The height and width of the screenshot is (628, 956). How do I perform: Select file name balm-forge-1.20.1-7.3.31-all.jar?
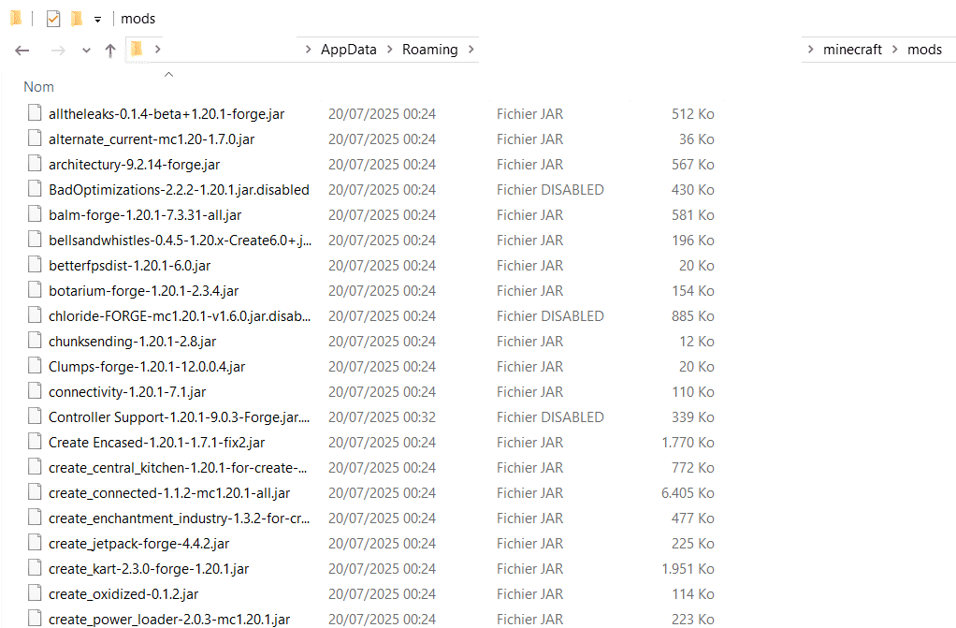(x=145, y=215)
